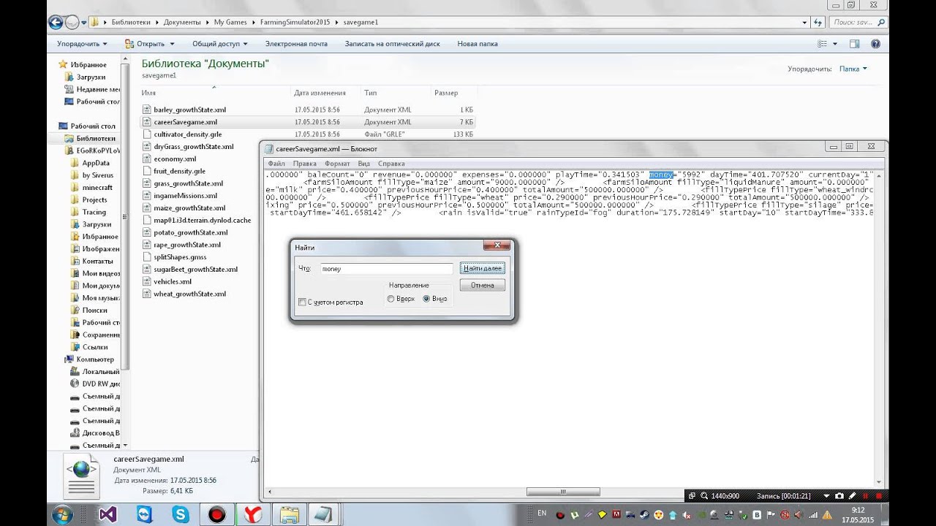Select the minecraft folder in sidebar
The width and height of the screenshot is (936, 526).
97,188
